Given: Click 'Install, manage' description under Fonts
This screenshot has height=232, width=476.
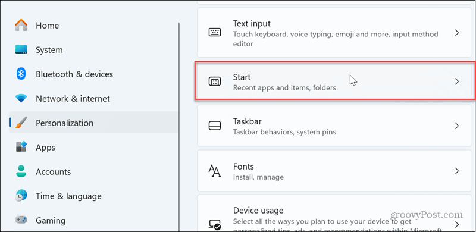Looking at the screenshot, I should [258, 177].
